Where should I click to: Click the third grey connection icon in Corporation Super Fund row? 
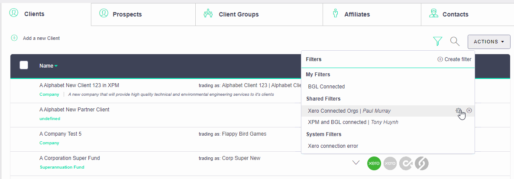click(406, 163)
